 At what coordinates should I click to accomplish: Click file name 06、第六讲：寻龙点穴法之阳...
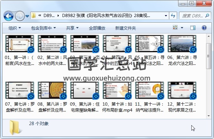[182, 60]
